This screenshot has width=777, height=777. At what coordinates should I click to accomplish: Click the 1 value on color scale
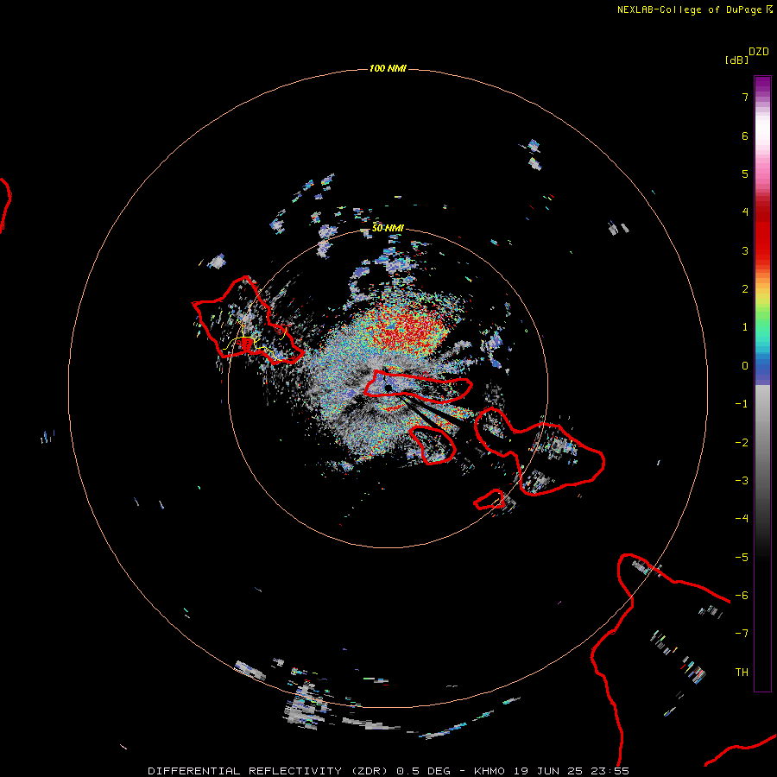[745, 327]
